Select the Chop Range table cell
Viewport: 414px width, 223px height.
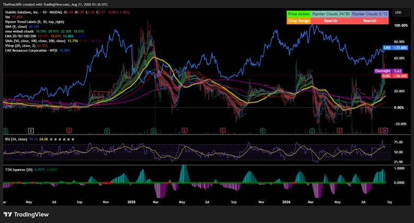coord(299,21)
